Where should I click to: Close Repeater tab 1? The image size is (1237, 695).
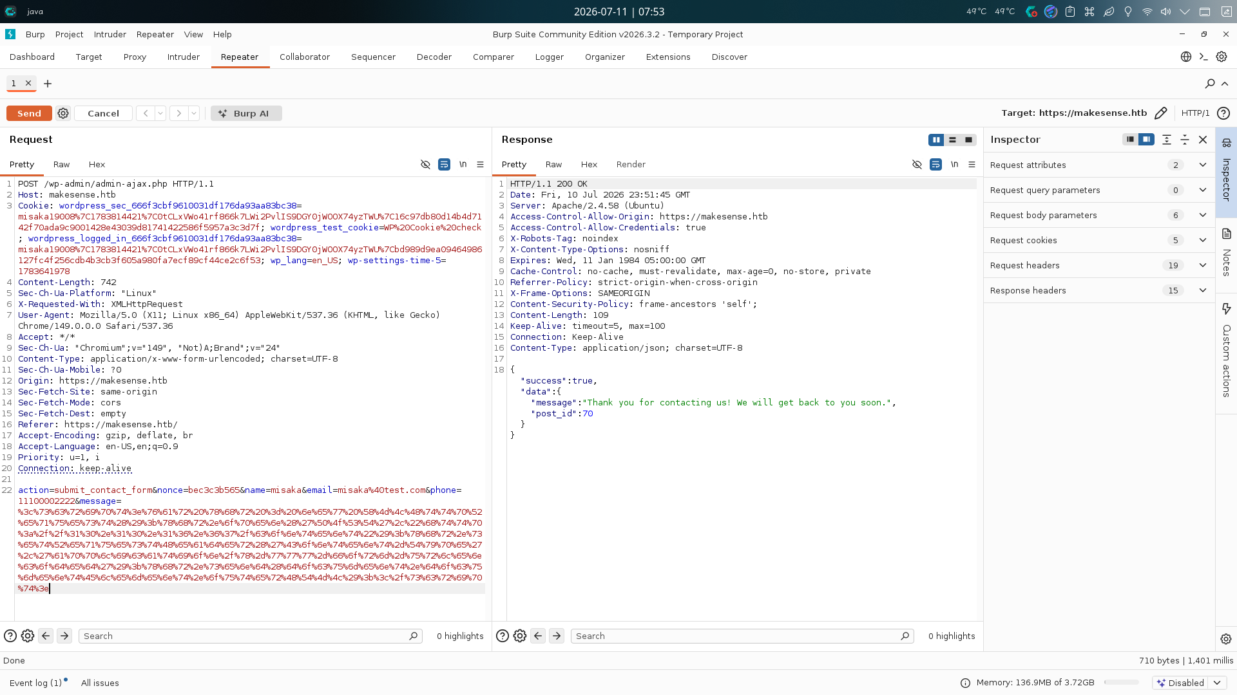(28, 83)
